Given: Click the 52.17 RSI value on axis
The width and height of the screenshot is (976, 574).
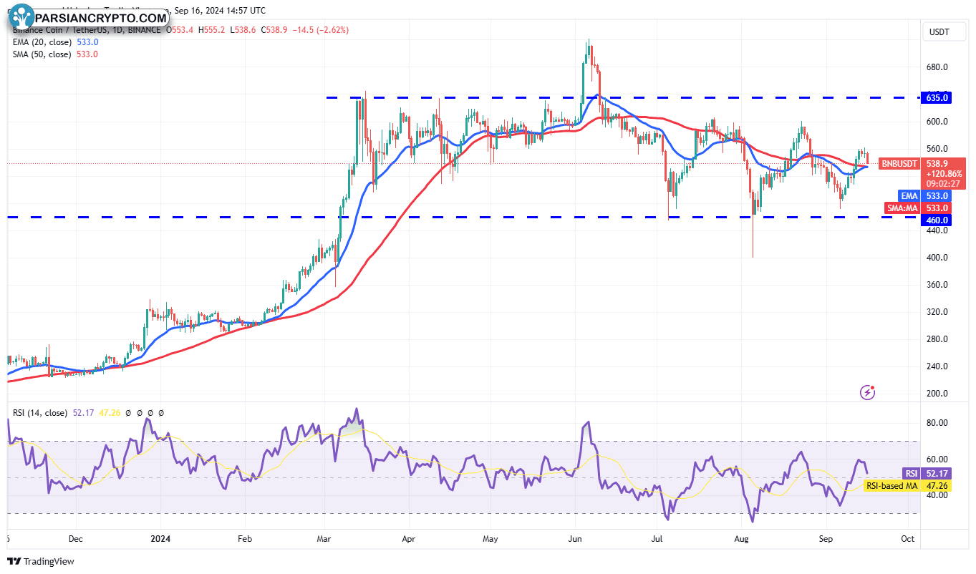Looking at the screenshot, I should tap(936, 473).
